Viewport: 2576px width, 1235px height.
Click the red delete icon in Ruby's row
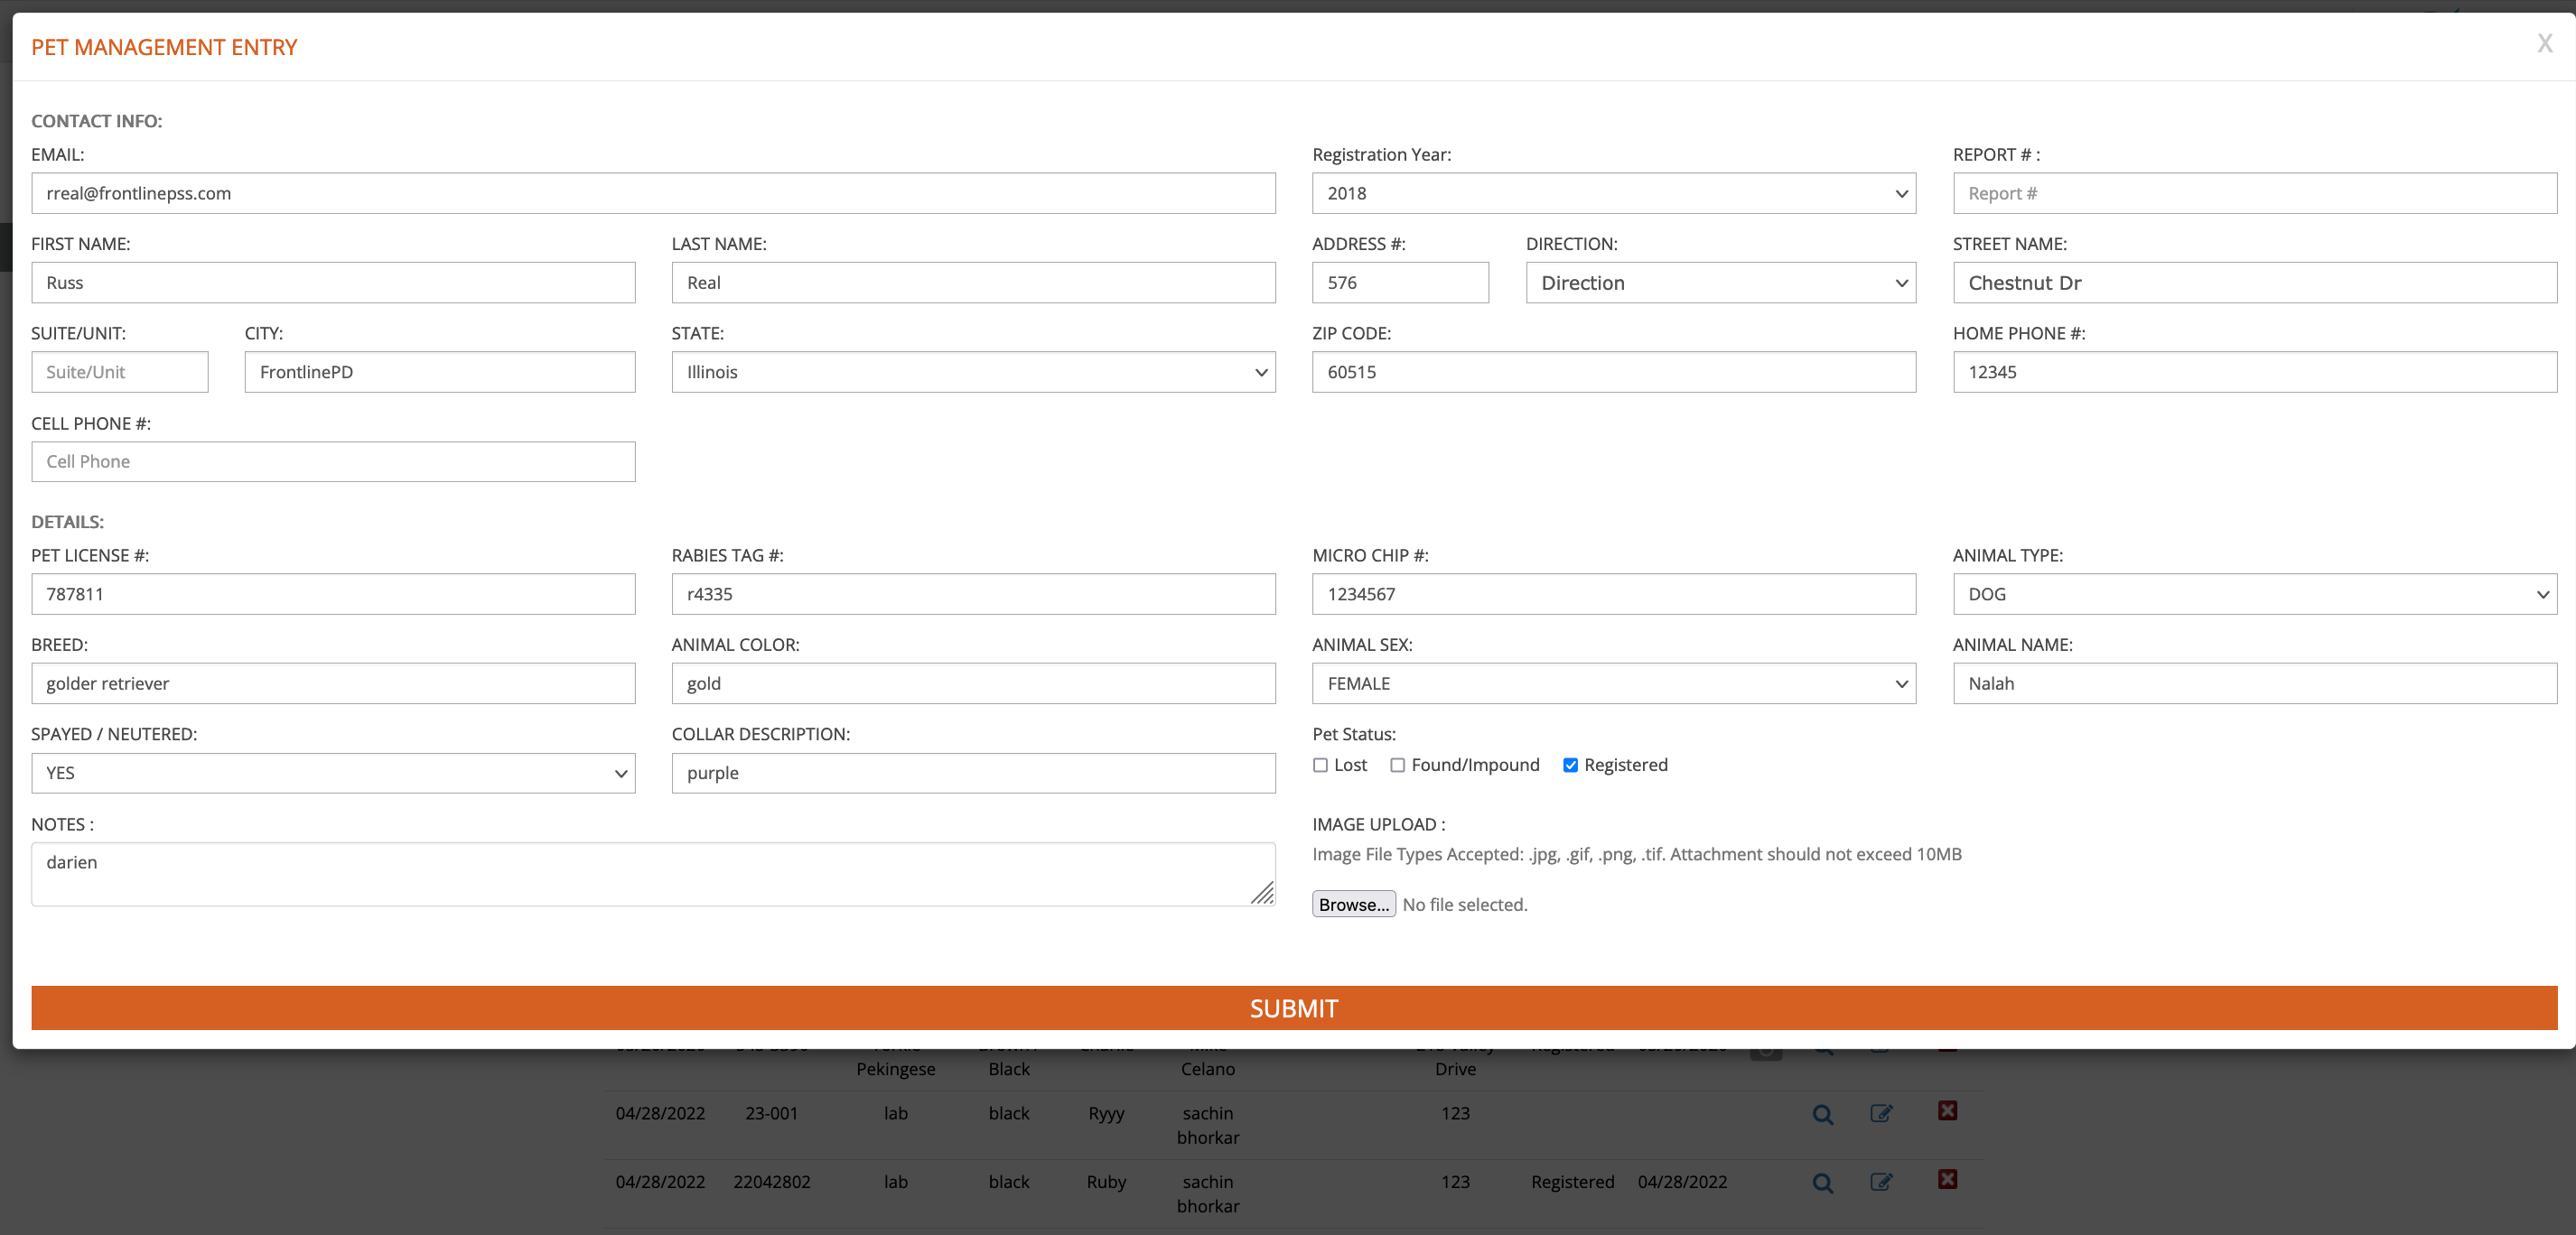pyautogui.click(x=1947, y=1180)
